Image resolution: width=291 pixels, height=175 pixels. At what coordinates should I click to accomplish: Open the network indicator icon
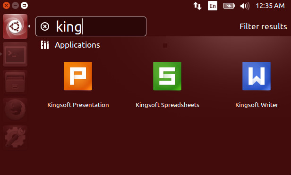tap(197, 6)
